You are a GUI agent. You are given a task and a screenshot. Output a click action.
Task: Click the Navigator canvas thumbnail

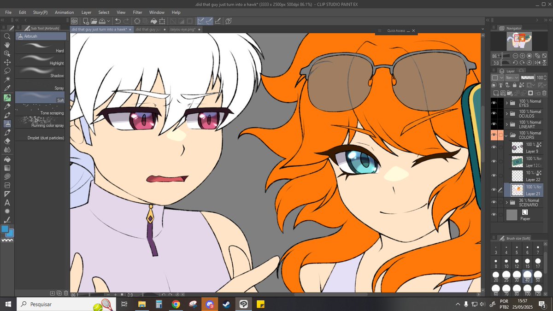pos(519,41)
